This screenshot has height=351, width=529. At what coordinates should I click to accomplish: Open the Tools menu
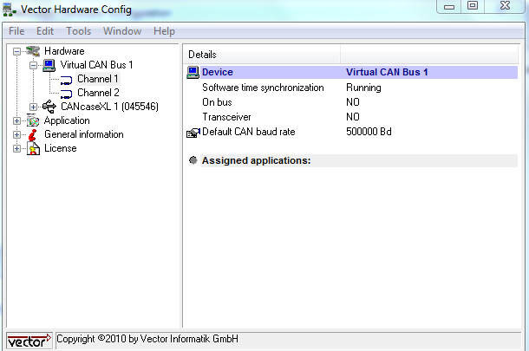(78, 31)
